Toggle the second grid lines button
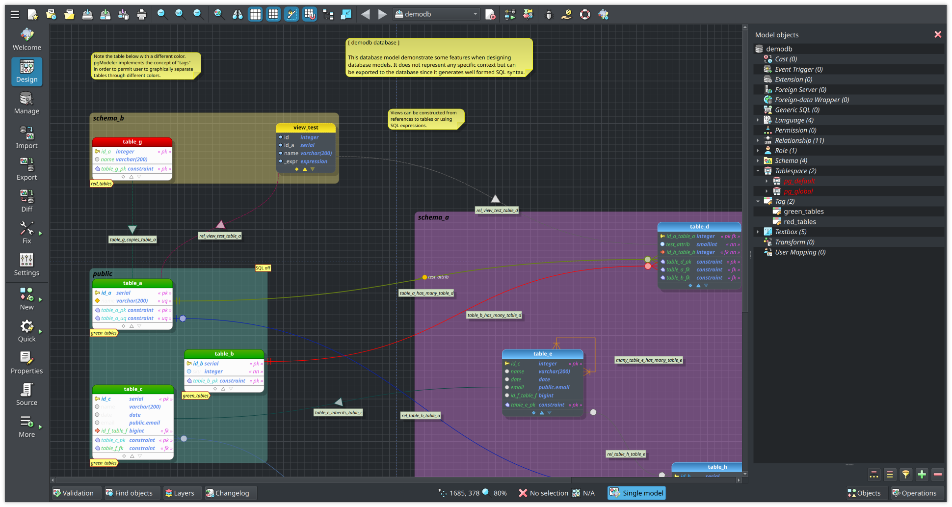Screen dimensions: 952x507 [273, 14]
